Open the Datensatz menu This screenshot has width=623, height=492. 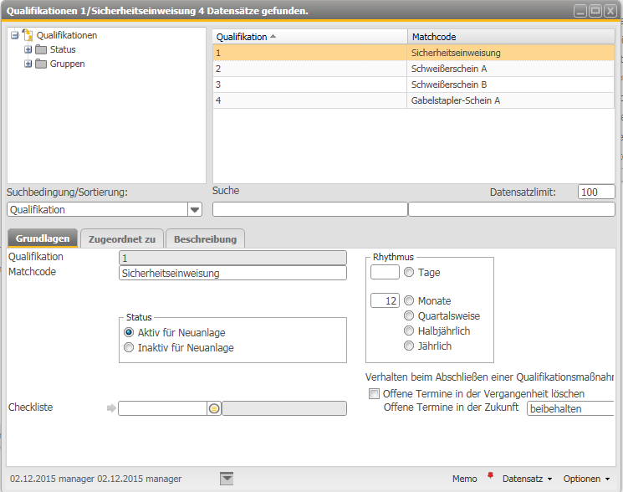(527, 479)
